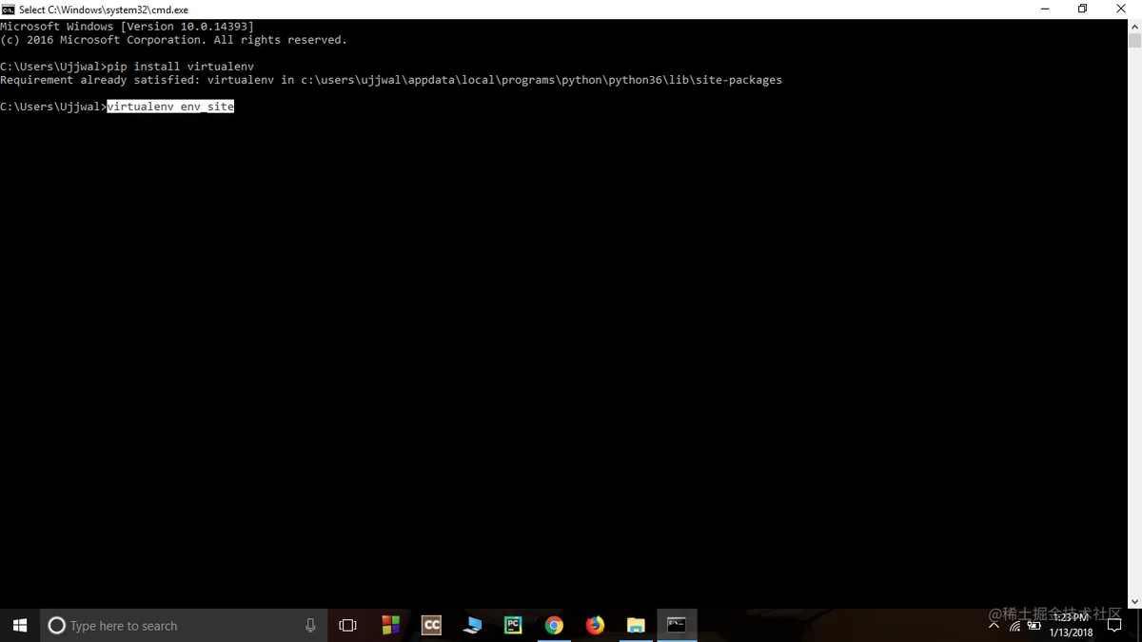The image size is (1142, 642).
Task: Open Google Chrome from taskbar
Action: point(554,625)
